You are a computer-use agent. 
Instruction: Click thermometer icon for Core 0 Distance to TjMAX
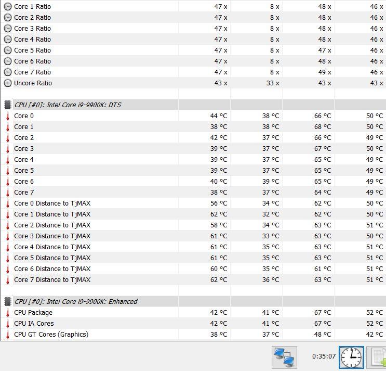click(8, 203)
